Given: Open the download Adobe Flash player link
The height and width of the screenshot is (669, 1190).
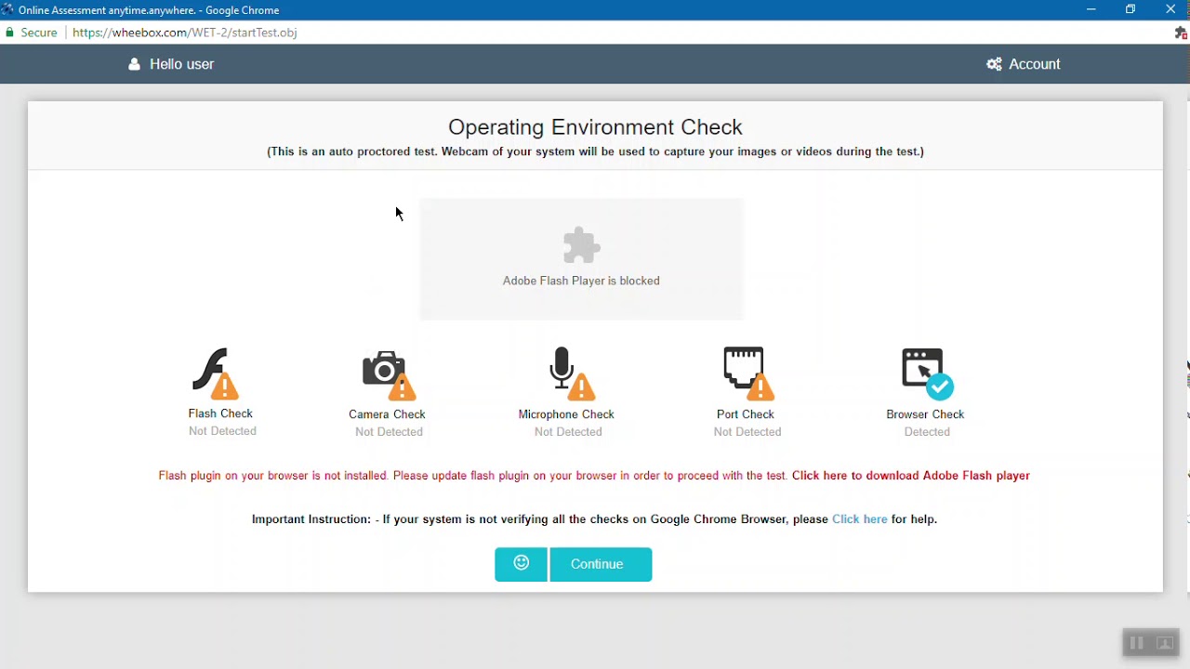Looking at the screenshot, I should pos(911,476).
